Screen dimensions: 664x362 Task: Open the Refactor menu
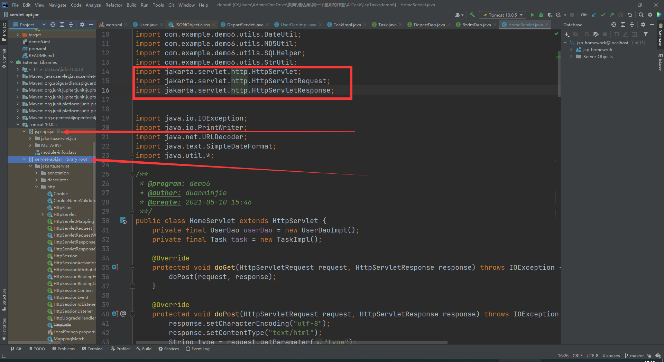pos(113,5)
